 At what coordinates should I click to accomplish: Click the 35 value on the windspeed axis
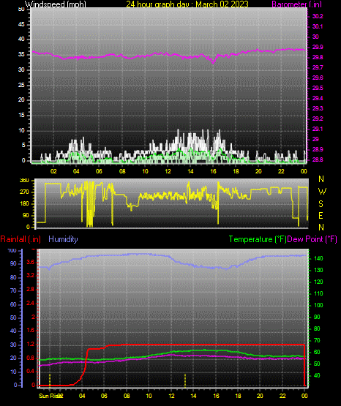pos(21,55)
